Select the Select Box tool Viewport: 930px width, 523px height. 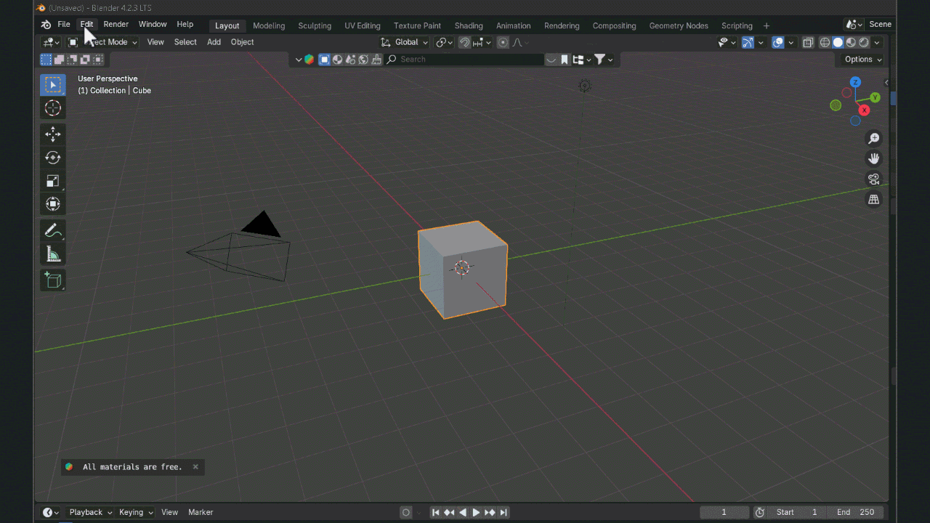[53, 85]
